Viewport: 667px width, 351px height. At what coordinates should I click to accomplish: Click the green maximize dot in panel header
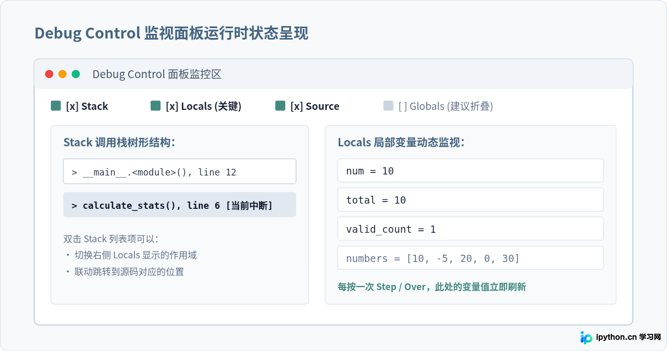click(76, 74)
